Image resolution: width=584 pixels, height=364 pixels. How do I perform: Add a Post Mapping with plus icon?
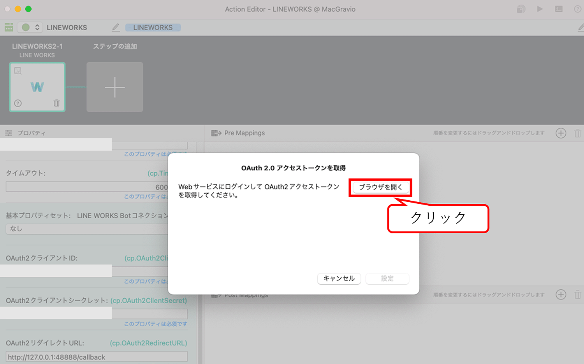(x=561, y=295)
